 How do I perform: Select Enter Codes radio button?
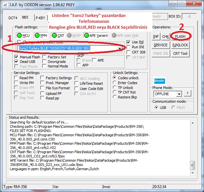tap(114, 82)
